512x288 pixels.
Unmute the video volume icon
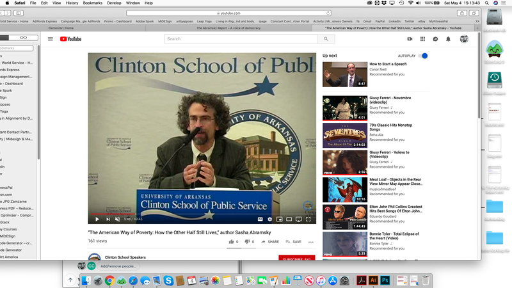tap(118, 219)
